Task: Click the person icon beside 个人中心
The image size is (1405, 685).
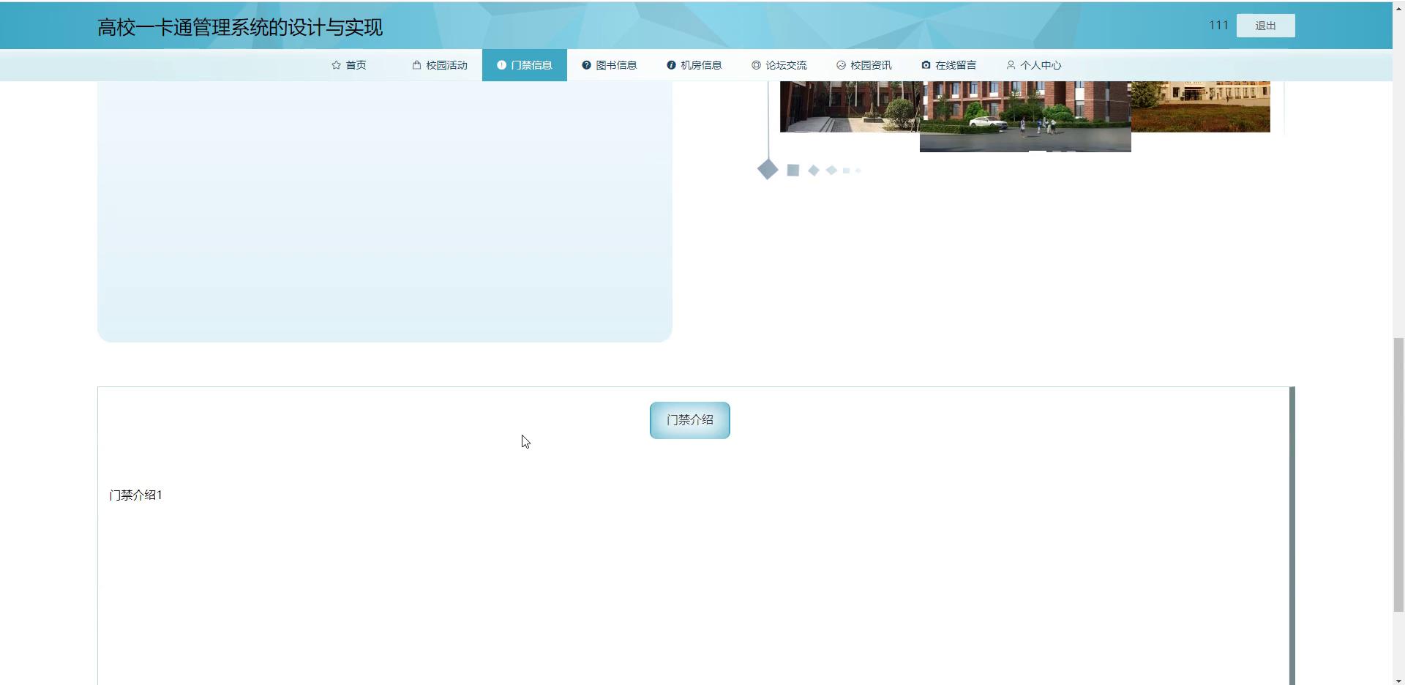Action: (x=1011, y=65)
